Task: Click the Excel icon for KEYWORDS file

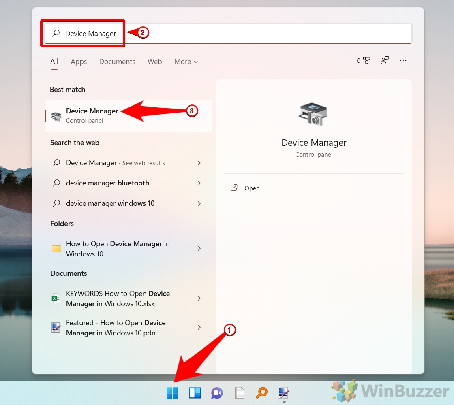Action: coord(56,298)
